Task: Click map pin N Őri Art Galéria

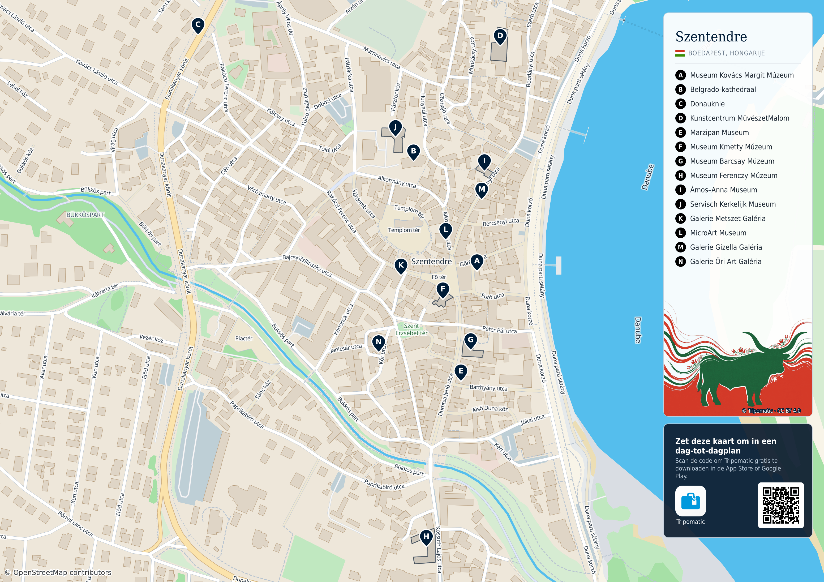Action: [x=378, y=343]
